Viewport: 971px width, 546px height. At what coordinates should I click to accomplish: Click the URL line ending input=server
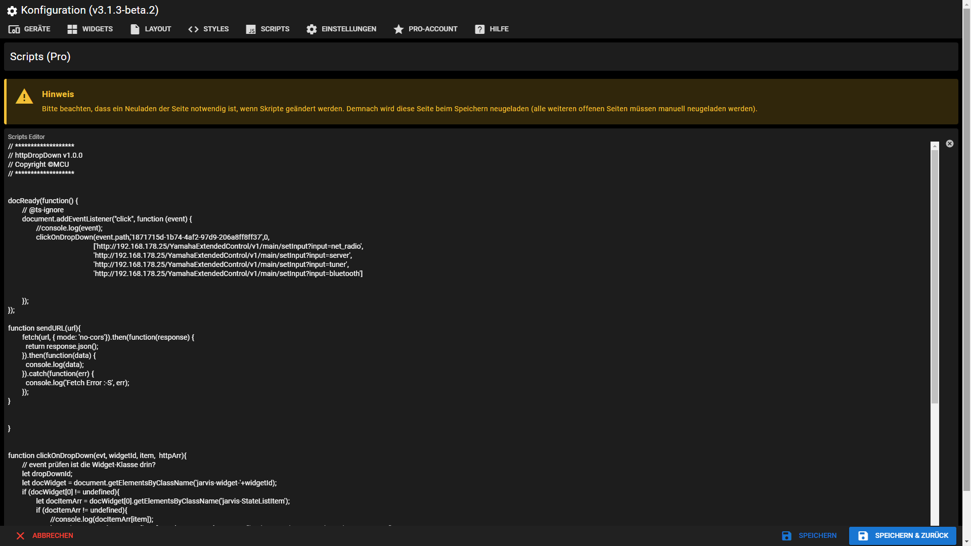coord(223,255)
